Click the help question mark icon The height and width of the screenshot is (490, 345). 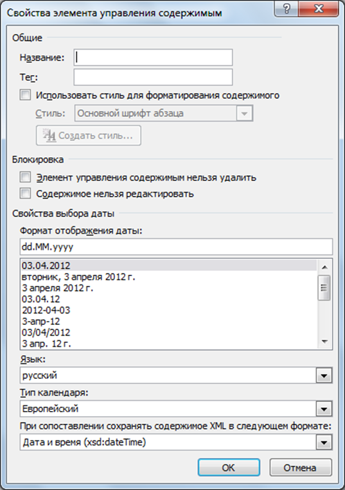tap(287, 8)
